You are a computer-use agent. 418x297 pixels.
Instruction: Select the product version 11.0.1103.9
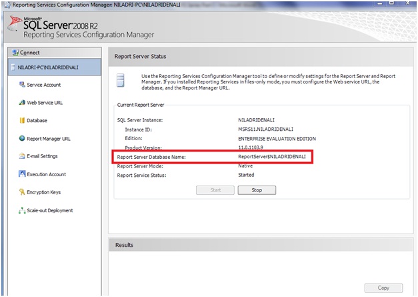[x=251, y=147]
